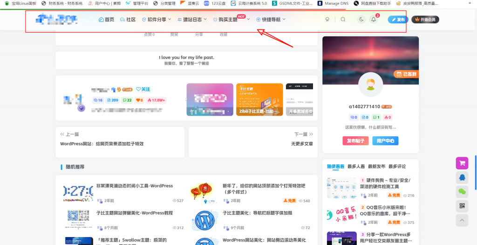Click the purple gradient thumbnail card
477x245 pixels.
(x=210, y=100)
